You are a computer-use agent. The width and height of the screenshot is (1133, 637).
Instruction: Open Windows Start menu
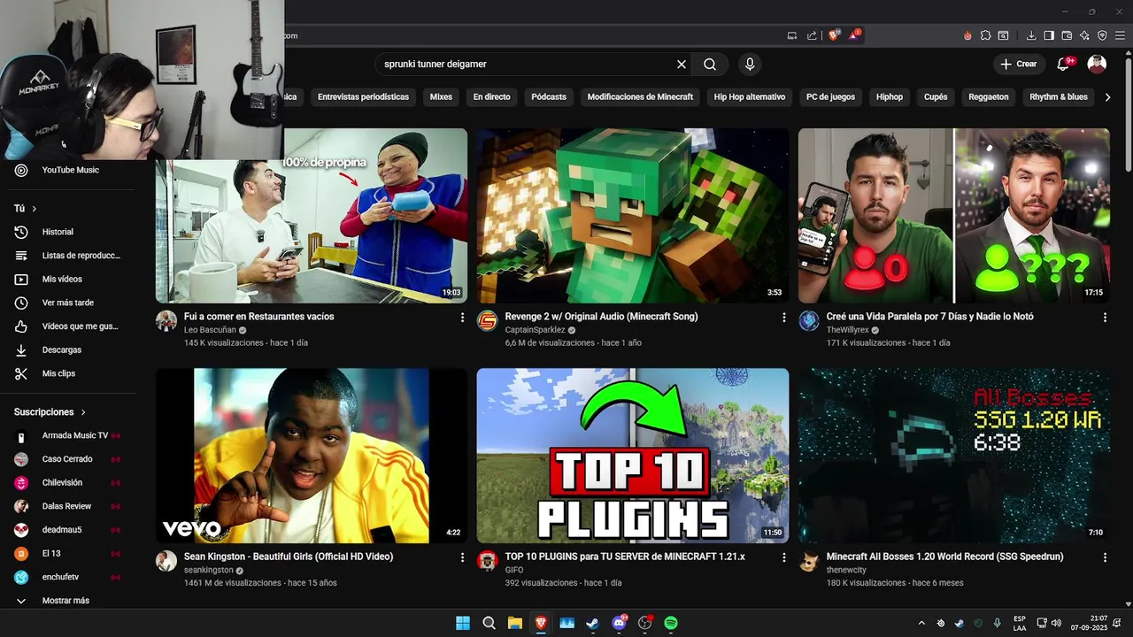tap(463, 623)
